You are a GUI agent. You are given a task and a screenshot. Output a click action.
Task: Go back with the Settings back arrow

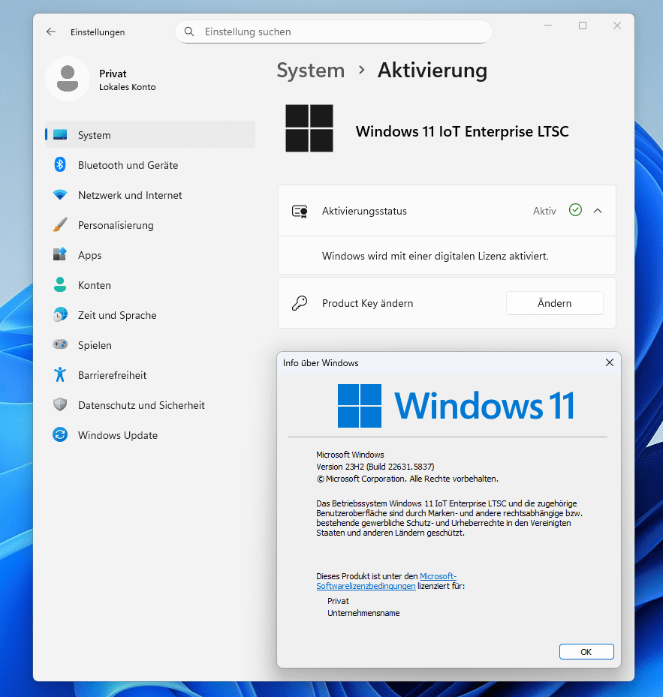(x=51, y=32)
